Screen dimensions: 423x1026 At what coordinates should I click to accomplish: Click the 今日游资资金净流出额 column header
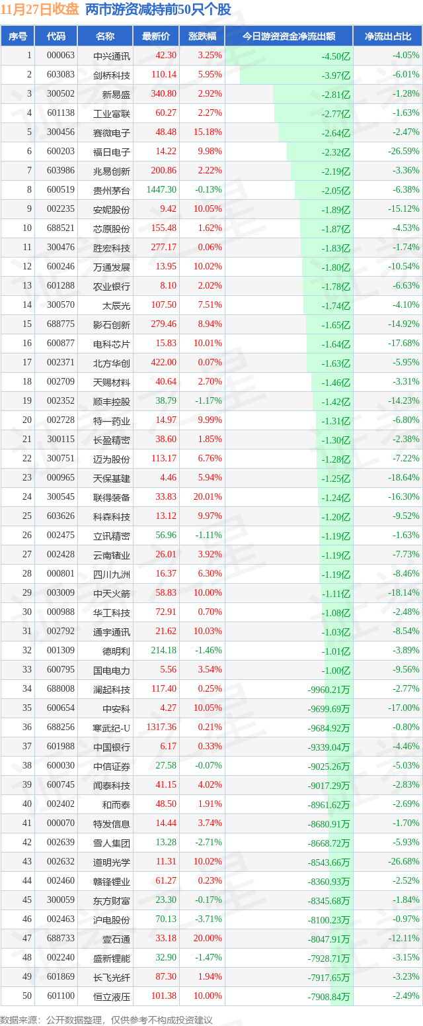[289, 36]
